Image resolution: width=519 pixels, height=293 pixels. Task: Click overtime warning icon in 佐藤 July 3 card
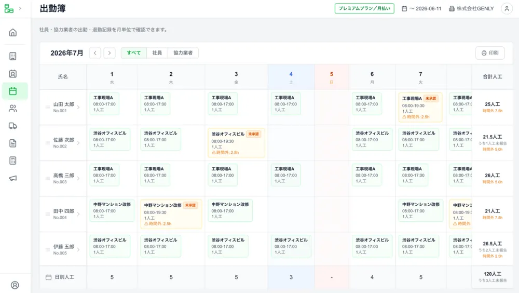pyautogui.click(x=213, y=152)
